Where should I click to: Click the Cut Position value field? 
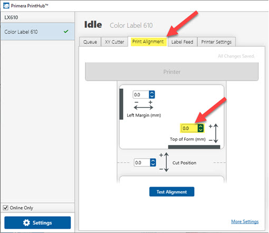coord(142,163)
